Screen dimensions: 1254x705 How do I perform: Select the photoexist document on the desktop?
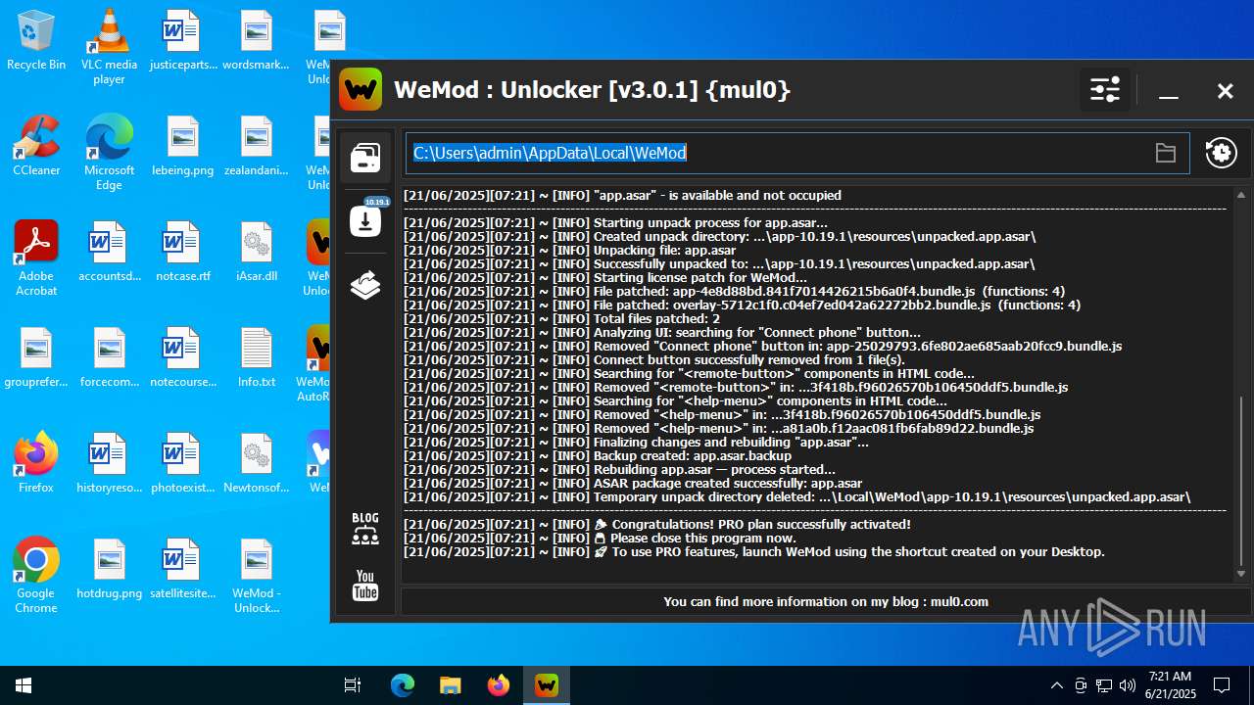tap(182, 463)
